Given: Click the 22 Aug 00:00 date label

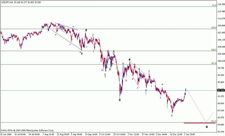Looking at the screenshot, I should coord(63,135).
